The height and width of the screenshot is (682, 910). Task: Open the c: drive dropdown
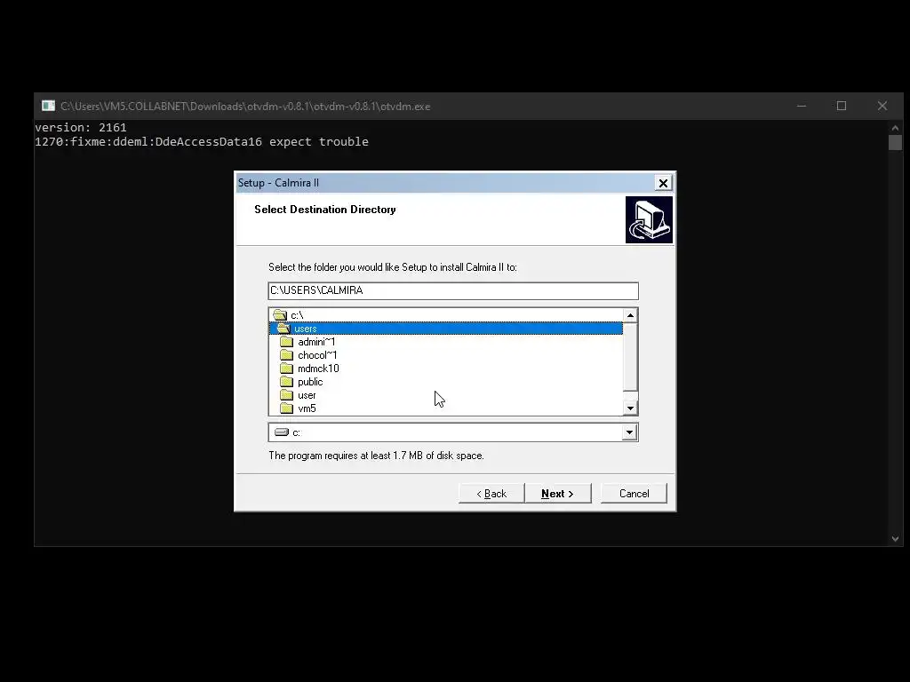click(629, 432)
